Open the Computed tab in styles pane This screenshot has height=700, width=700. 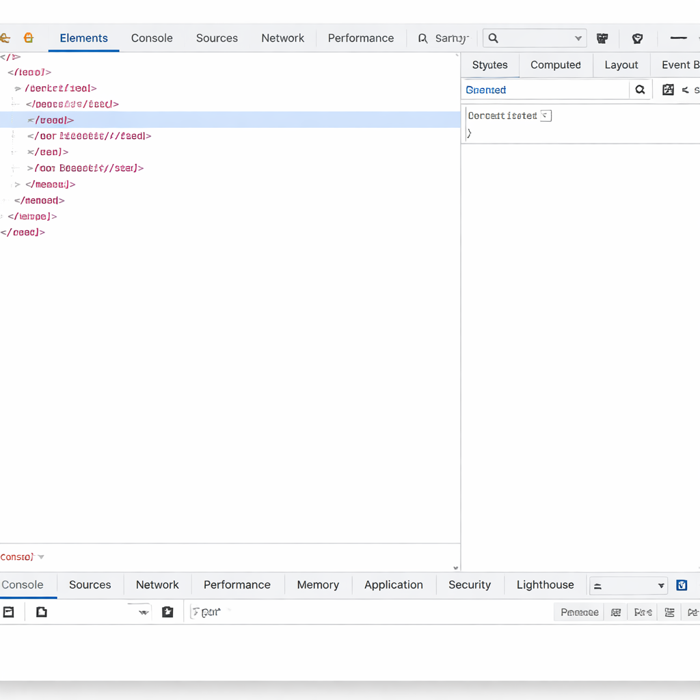coord(555,65)
